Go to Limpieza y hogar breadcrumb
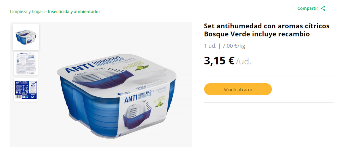Screen dimensions: 345x147 point(26,12)
